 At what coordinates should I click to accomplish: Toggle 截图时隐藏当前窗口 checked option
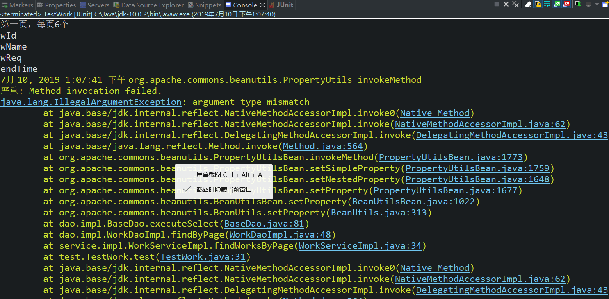pos(224,189)
